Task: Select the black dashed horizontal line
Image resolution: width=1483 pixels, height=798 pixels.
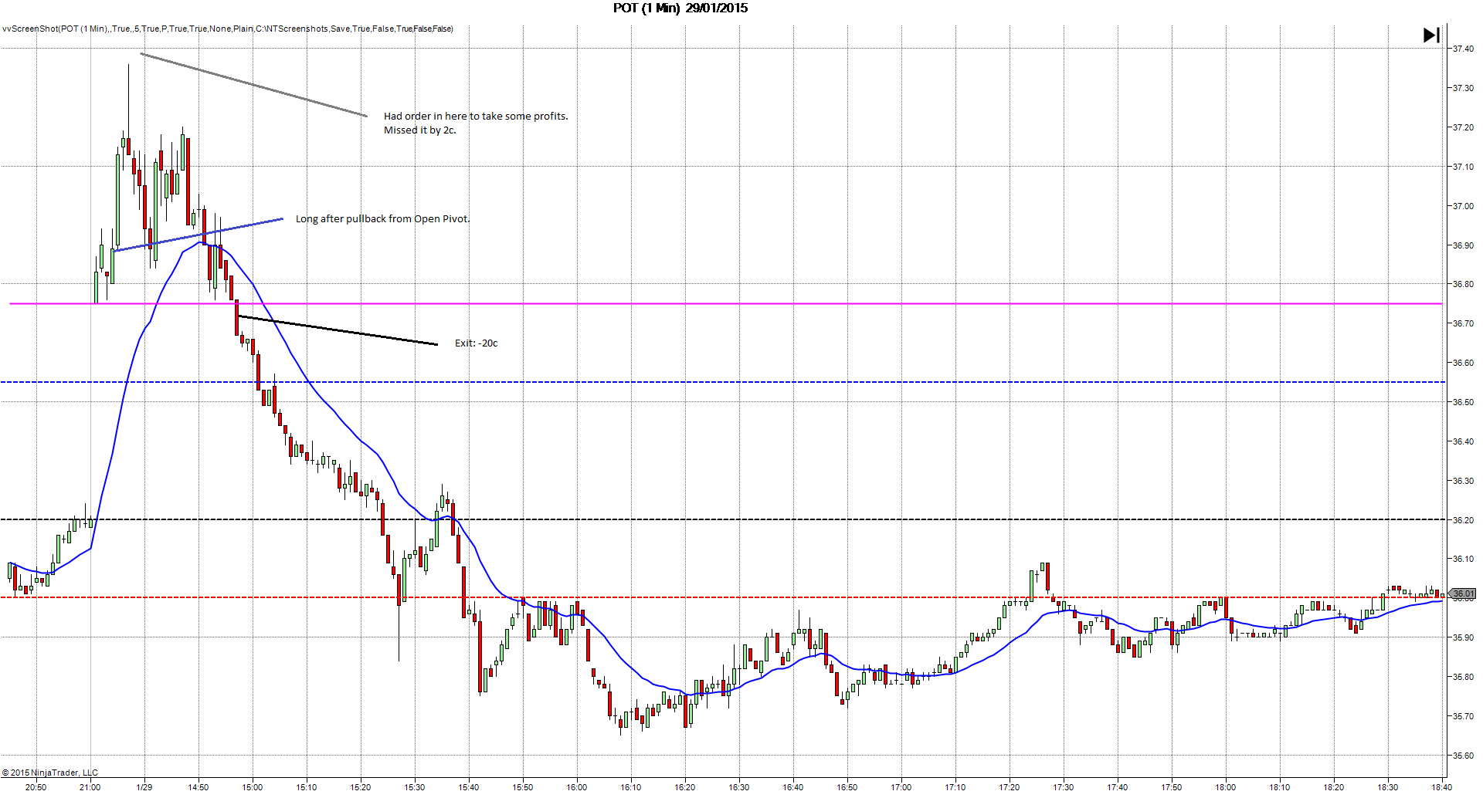Action: [x=722, y=519]
